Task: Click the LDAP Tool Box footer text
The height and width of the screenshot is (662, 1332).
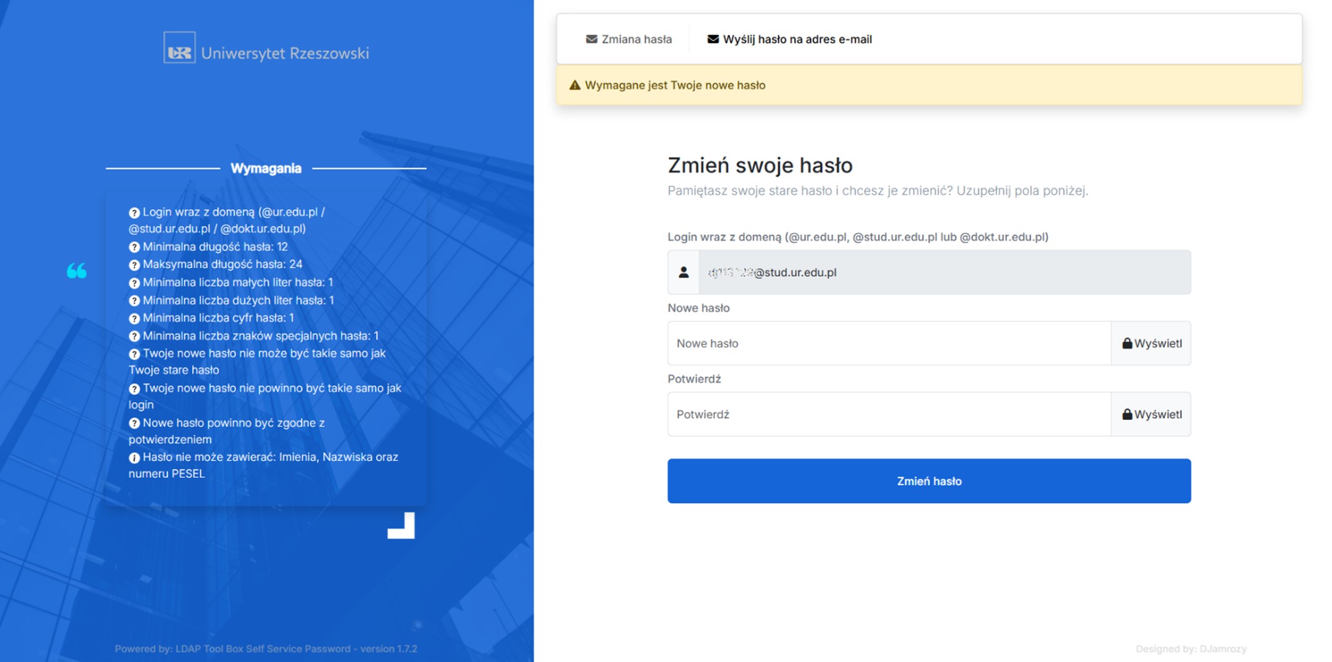Action: coord(266,648)
